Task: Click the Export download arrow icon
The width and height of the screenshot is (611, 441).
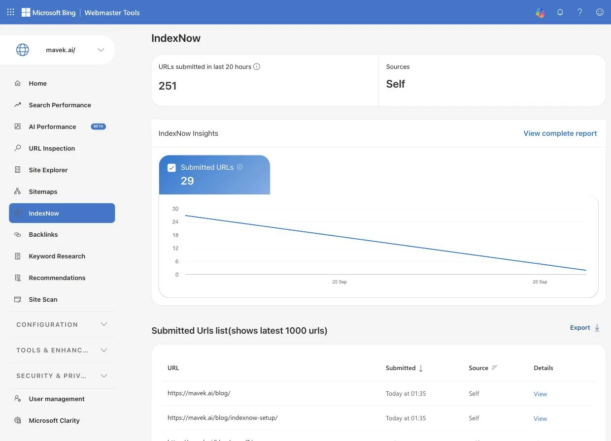Action: pyautogui.click(x=597, y=328)
